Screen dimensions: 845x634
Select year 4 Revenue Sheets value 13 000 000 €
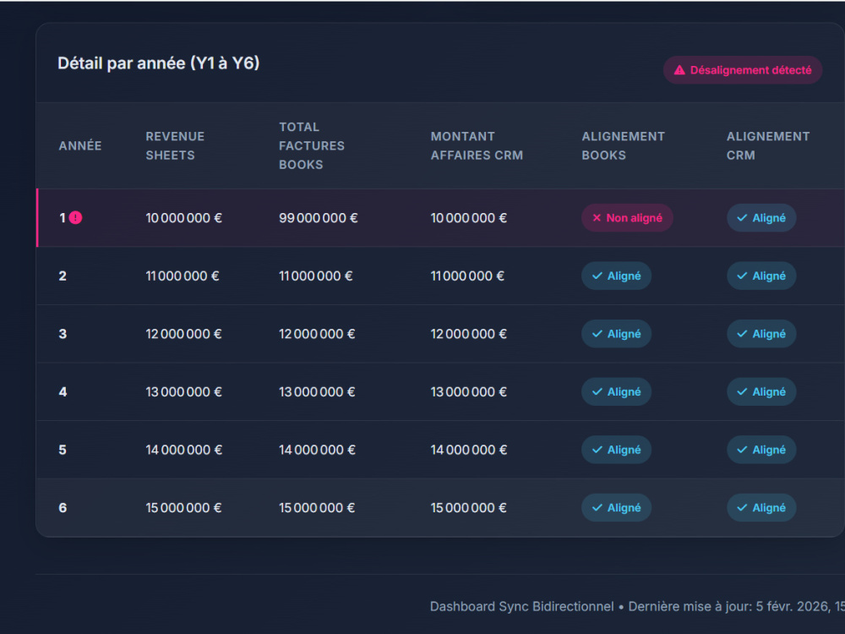(x=183, y=392)
